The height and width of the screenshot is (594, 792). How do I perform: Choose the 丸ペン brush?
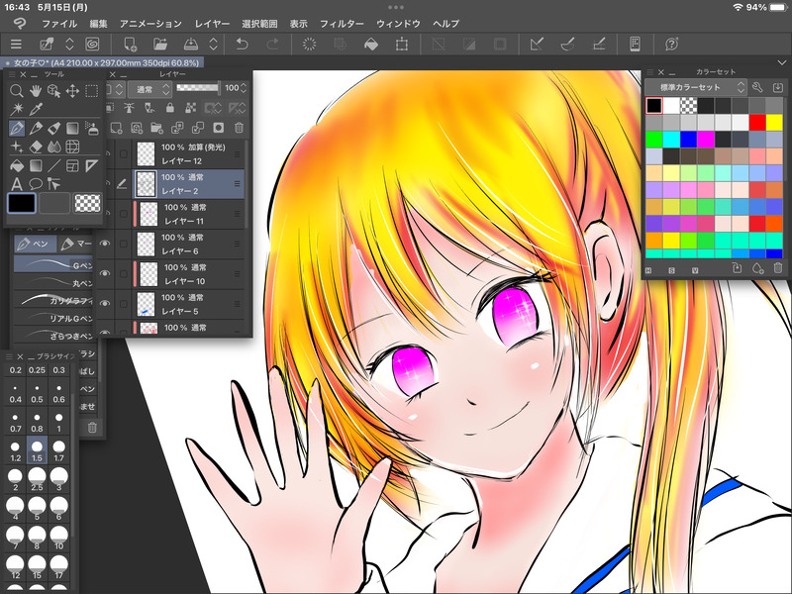[53, 283]
